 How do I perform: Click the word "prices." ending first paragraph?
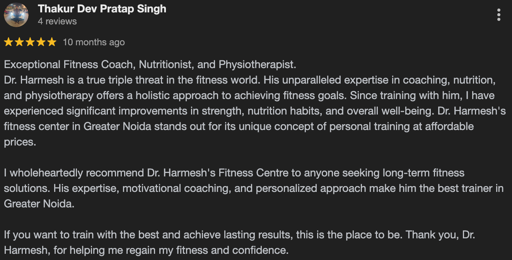pyautogui.click(x=20, y=142)
